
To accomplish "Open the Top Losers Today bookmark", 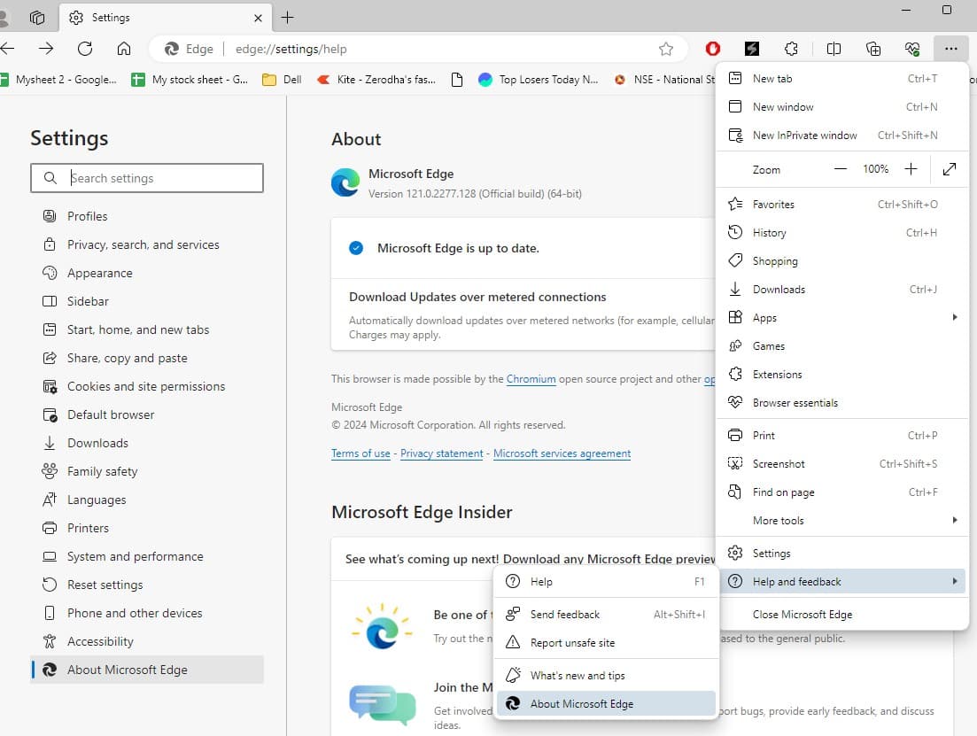I will (x=539, y=79).
